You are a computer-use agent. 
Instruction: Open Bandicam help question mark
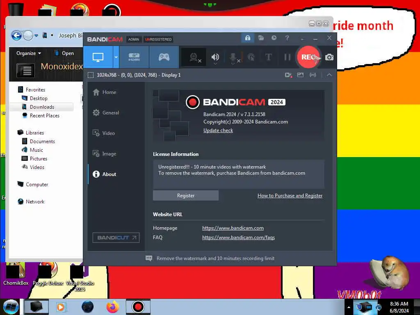pos(287,38)
